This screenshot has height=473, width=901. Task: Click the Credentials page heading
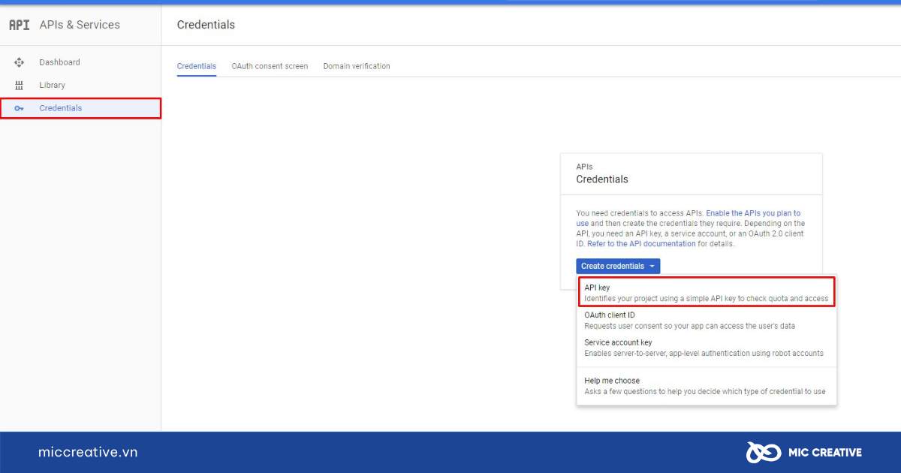(206, 25)
